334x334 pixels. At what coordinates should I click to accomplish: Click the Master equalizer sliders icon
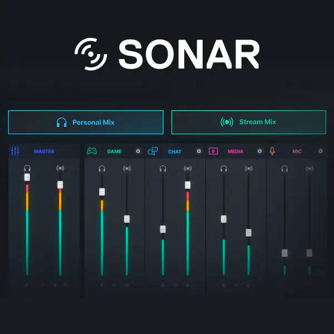[15, 151]
